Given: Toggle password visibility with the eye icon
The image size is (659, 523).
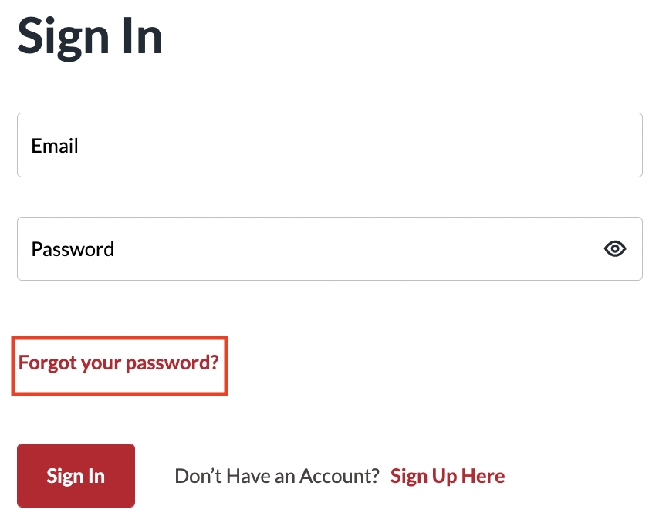Looking at the screenshot, I should [x=615, y=248].
